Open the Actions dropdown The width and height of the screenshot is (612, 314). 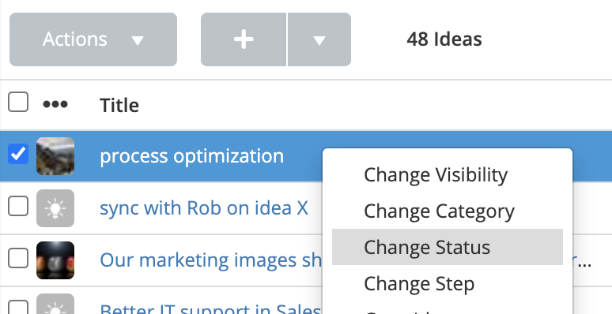[x=93, y=39]
